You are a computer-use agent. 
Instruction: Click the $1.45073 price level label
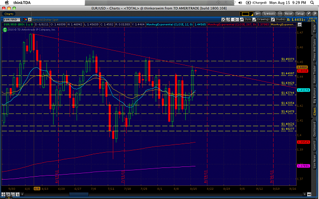(x=288, y=59)
